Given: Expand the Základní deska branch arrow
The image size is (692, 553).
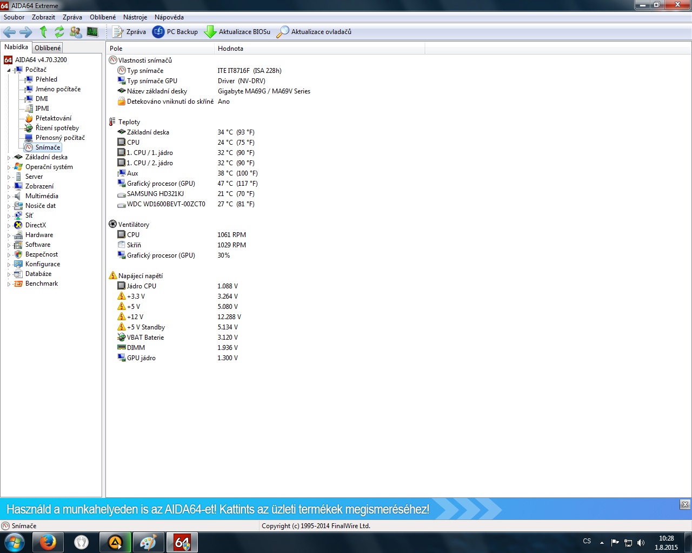Looking at the screenshot, I should pyautogui.click(x=9, y=158).
